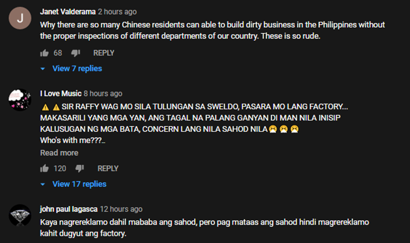The image size is (410, 243).
Task: Open Janet Valderama's profile avatar
Action: [20, 18]
